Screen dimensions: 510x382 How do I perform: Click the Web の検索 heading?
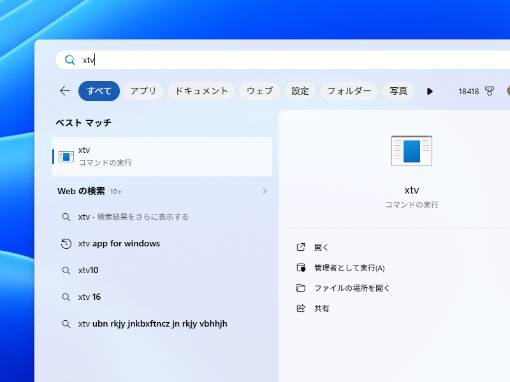pyautogui.click(x=81, y=191)
